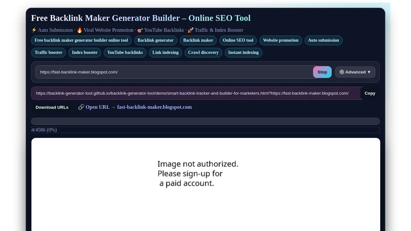Download the URLs list

pyautogui.click(x=52, y=107)
